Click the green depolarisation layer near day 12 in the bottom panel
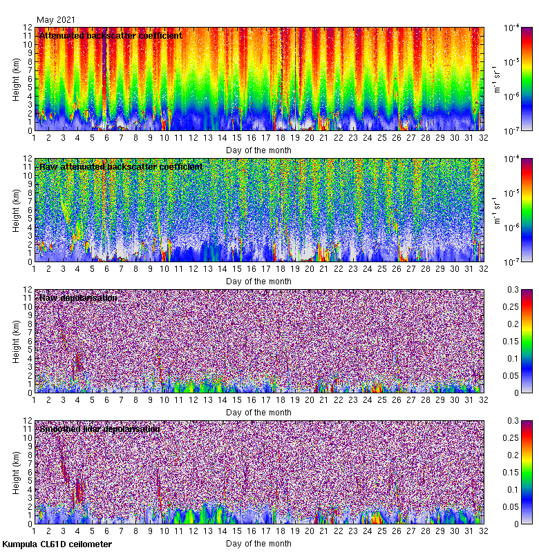Screen dimensions: 539x552 coord(189,517)
